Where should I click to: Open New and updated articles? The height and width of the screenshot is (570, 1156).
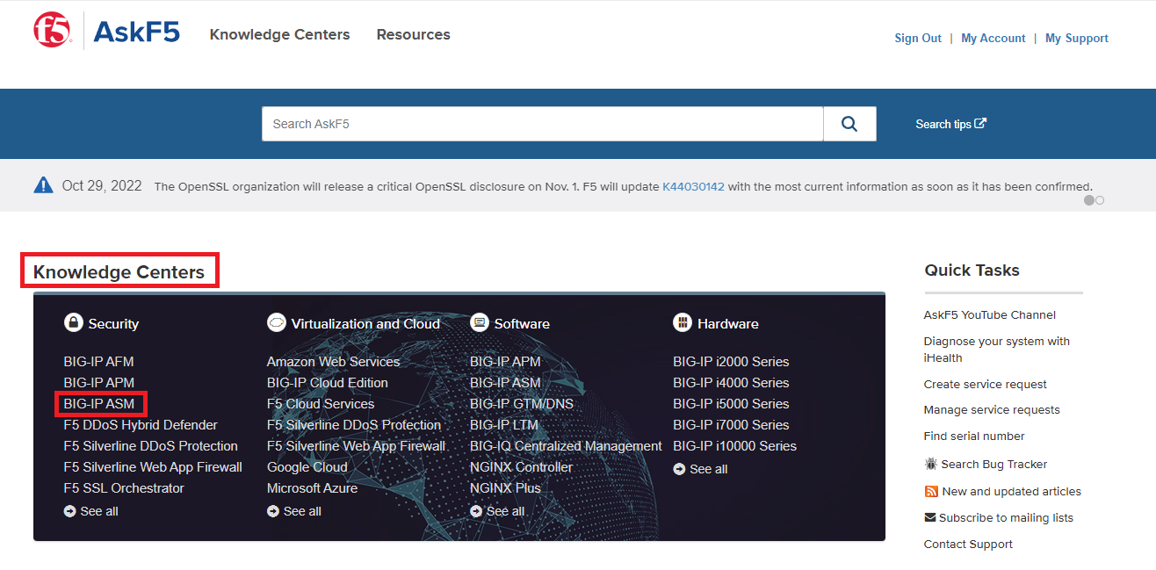[x=1012, y=491]
